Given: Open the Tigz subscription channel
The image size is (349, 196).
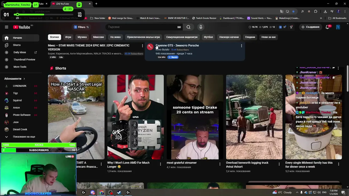Looking at the screenshot, I should pyautogui.click(x=21, y=93).
